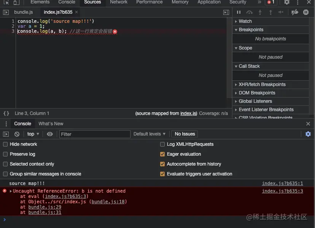Open console settings blue gear icon
The height and width of the screenshot is (228, 315).
[x=308, y=134]
